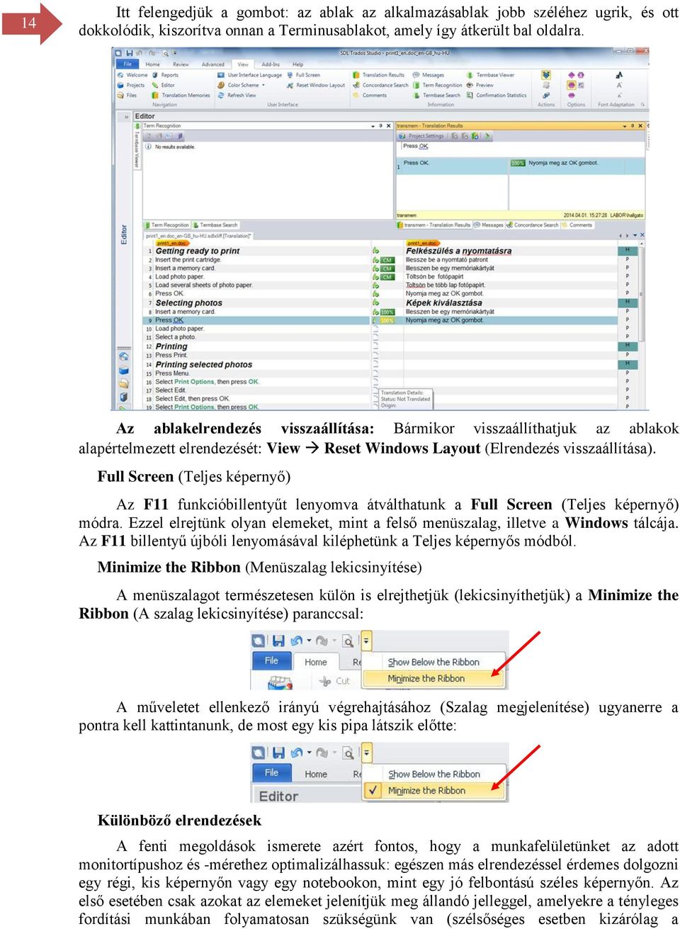The image size is (680, 929).
Task: Click target text "Képek kiválasztása"
Action: click(444, 303)
